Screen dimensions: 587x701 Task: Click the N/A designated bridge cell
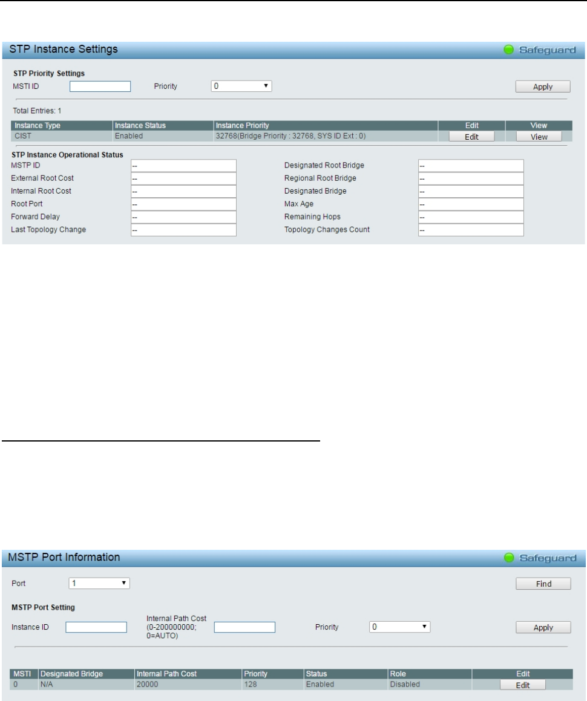[87, 685]
